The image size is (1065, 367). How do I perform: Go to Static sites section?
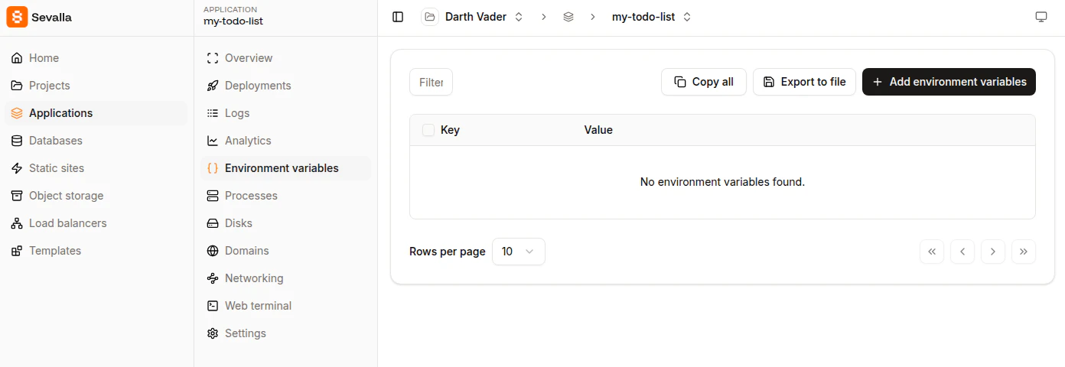tap(96, 168)
